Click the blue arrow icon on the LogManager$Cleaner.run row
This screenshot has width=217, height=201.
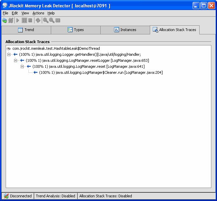point(35,72)
